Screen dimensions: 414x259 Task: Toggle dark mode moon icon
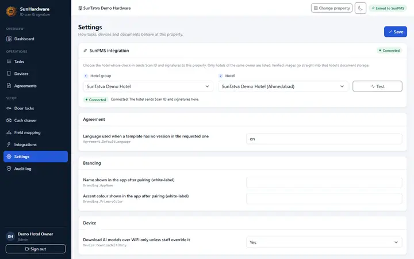360,8
